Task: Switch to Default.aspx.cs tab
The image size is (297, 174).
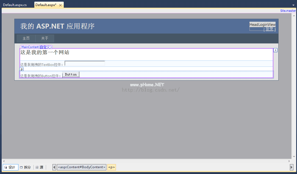Action: [15, 5]
